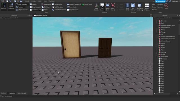Switch to the PLUGINS ribbon tab
The image size is (180, 101).
[52, 1]
